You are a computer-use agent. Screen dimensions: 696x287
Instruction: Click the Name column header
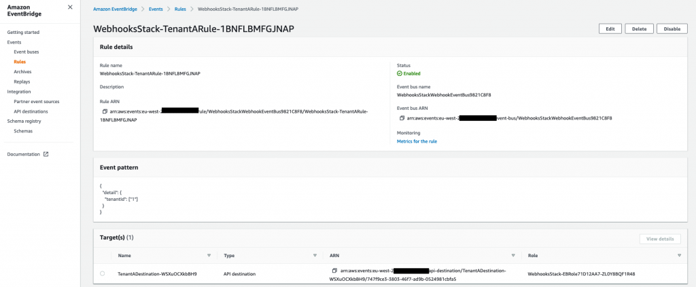[124, 256]
